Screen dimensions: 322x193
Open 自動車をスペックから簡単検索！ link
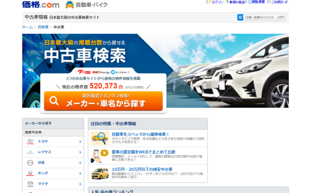pos(140,134)
